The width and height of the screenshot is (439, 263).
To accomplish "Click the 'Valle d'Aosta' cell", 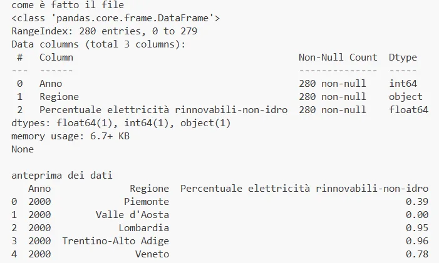I will click(x=132, y=215).
